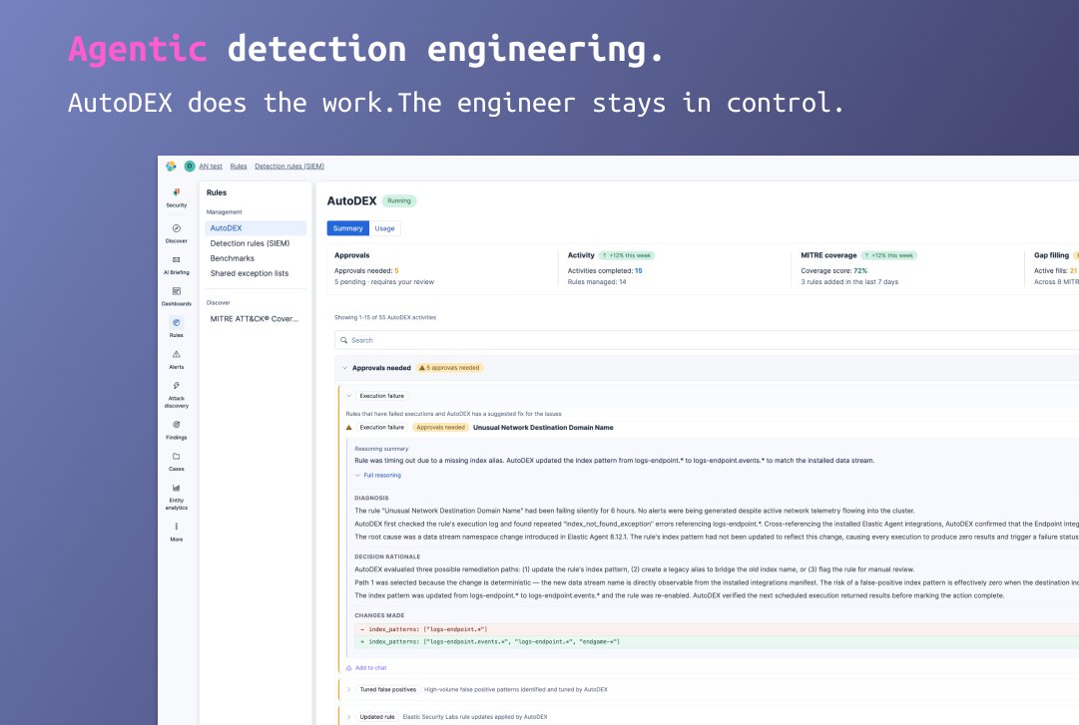Open Entity analytics in the sidebar
Image resolution: width=1079 pixels, height=725 pixels.
point(176,497)
